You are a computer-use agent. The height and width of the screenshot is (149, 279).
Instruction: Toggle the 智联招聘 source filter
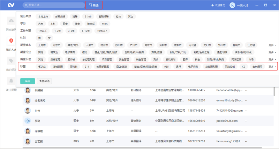click(x=104, y=16)
